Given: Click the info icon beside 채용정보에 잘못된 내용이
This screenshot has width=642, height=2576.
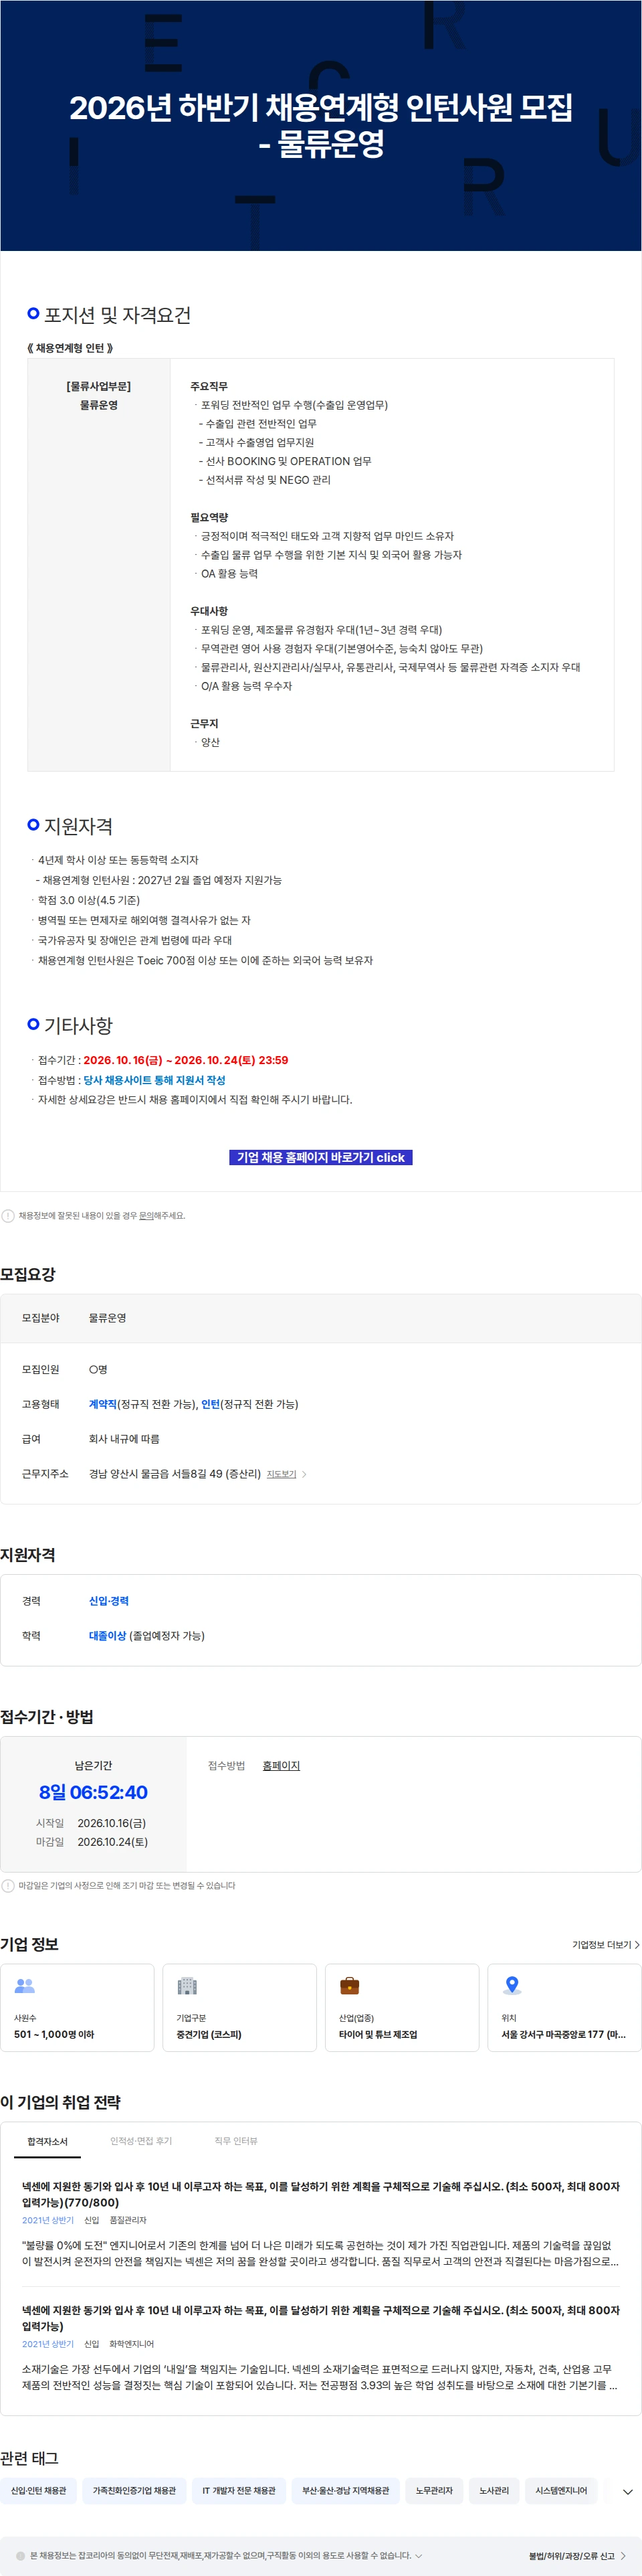Looking at the screenshot, I should click(x=8, y=1216).
